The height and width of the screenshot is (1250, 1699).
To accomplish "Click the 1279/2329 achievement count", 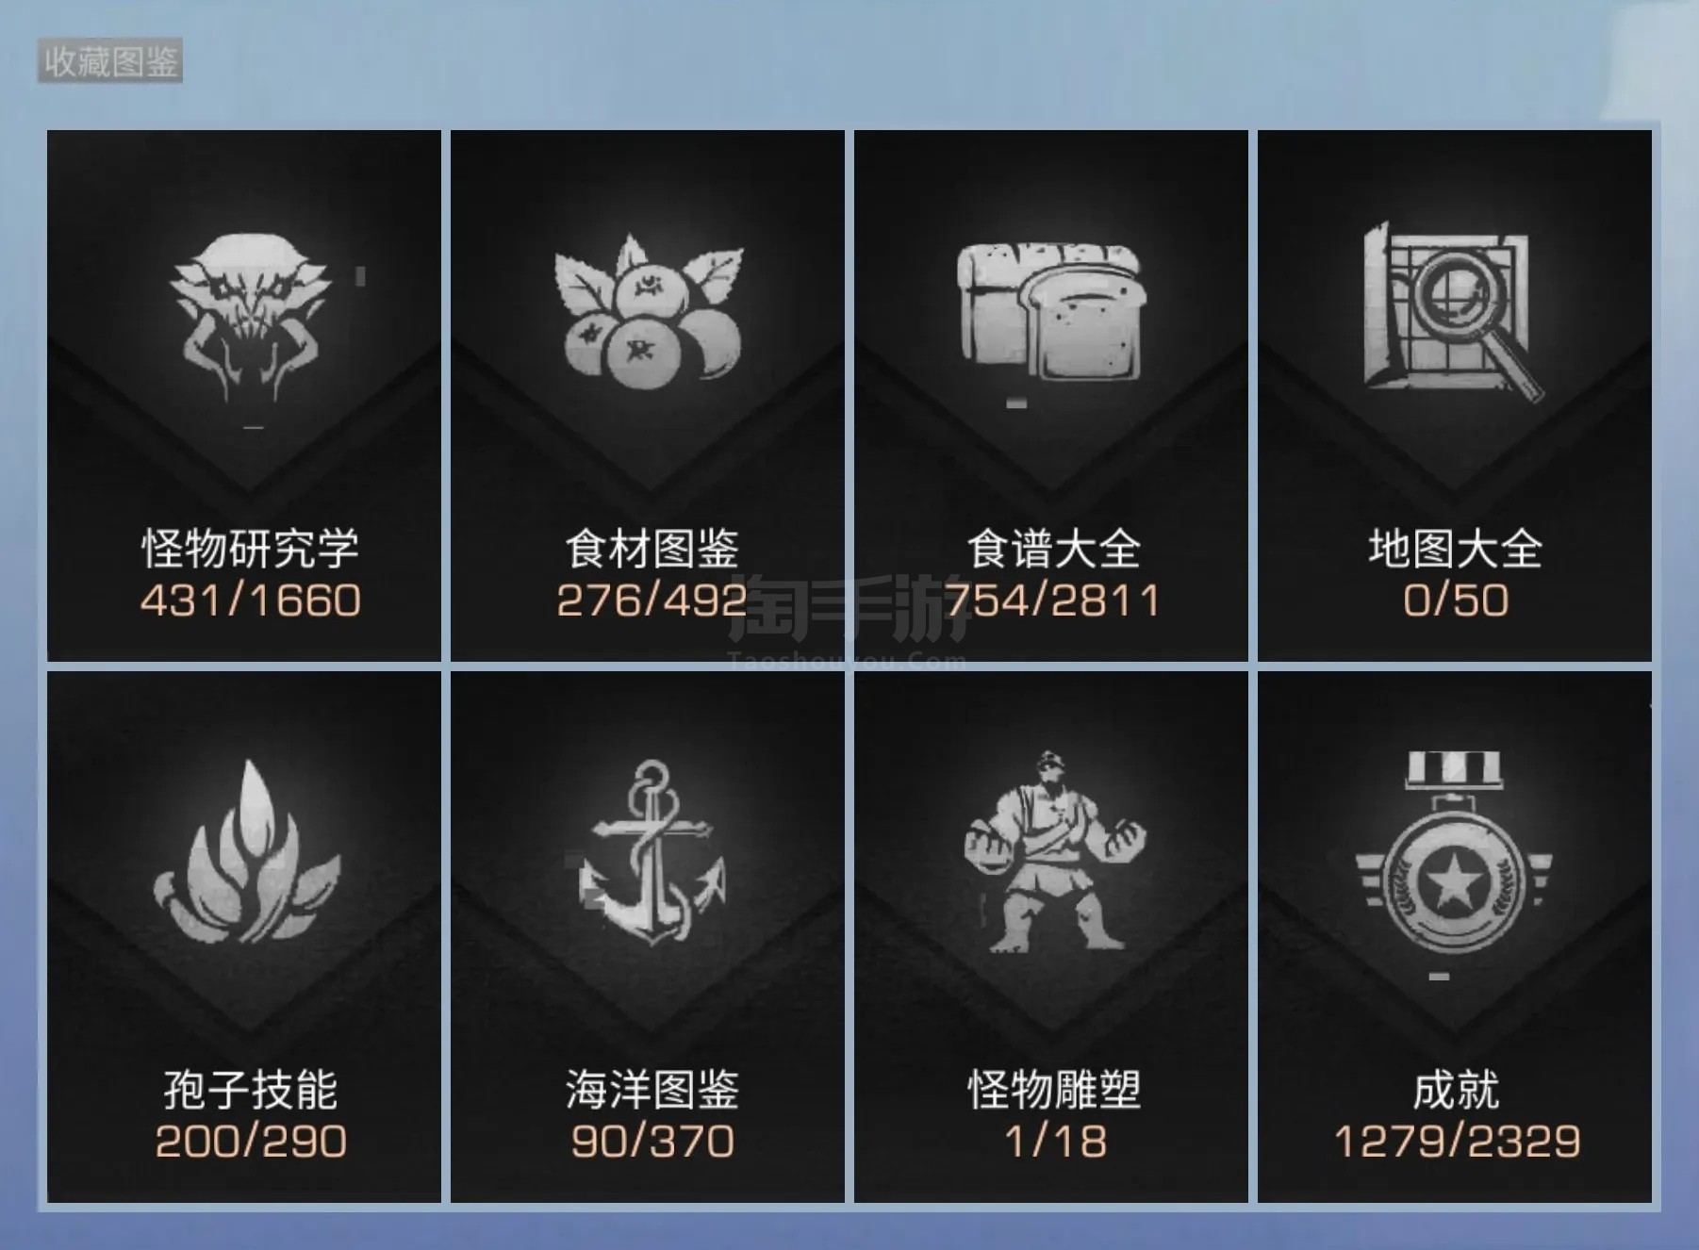I will click(1457, 1142).
